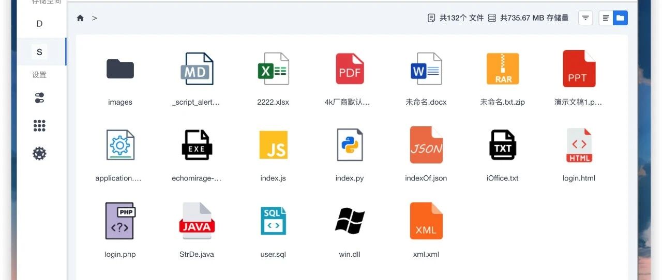Open the 未命名.txt.zip RAR archive icon

coord(503,69)
